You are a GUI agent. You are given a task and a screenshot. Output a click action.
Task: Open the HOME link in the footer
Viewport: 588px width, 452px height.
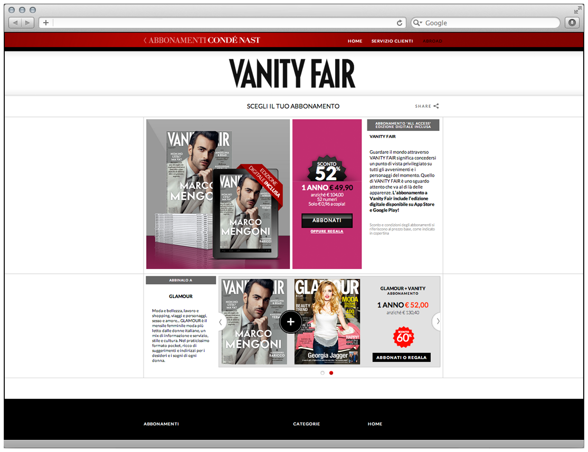(x=375, y=424)
